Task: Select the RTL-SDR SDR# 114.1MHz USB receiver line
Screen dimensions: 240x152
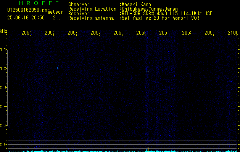Action: coord(167,14)
